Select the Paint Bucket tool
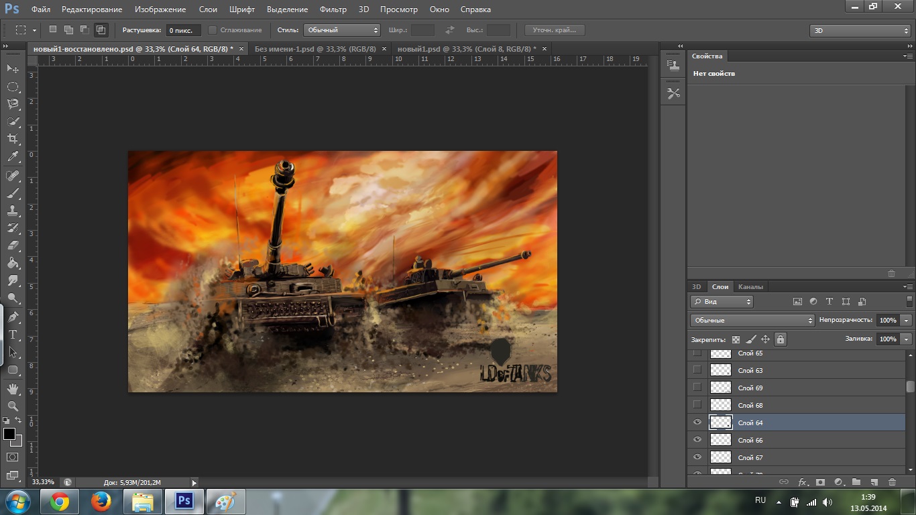Viewport: 916px width, 515px height. coord(13,263)
